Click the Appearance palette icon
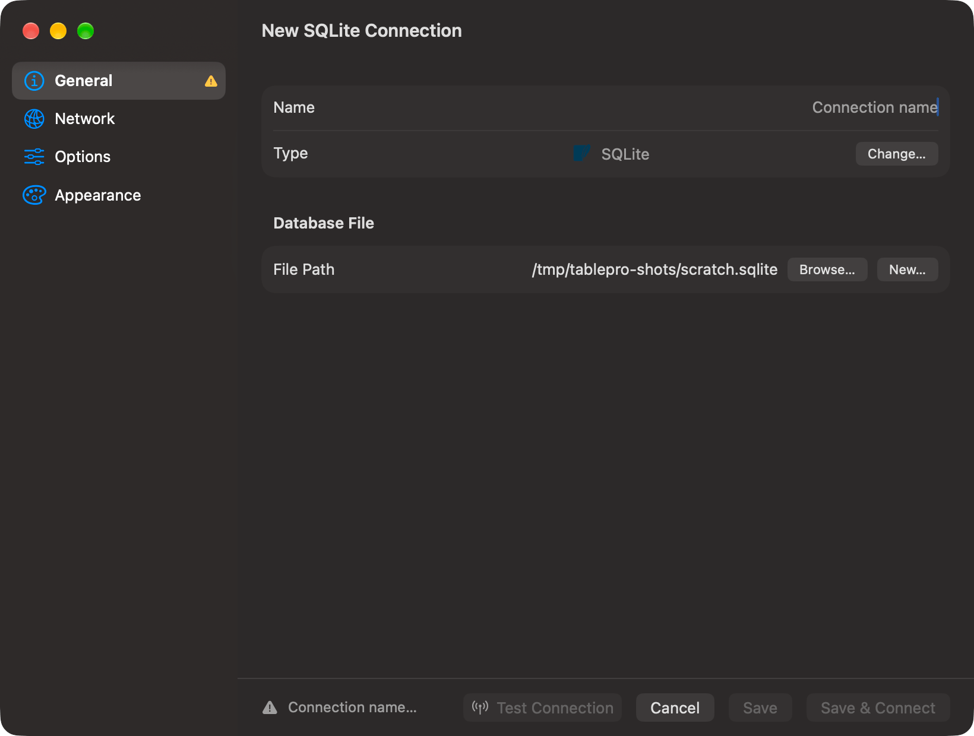The width and height of the screenshot is (974, 736). coord(34,195)
